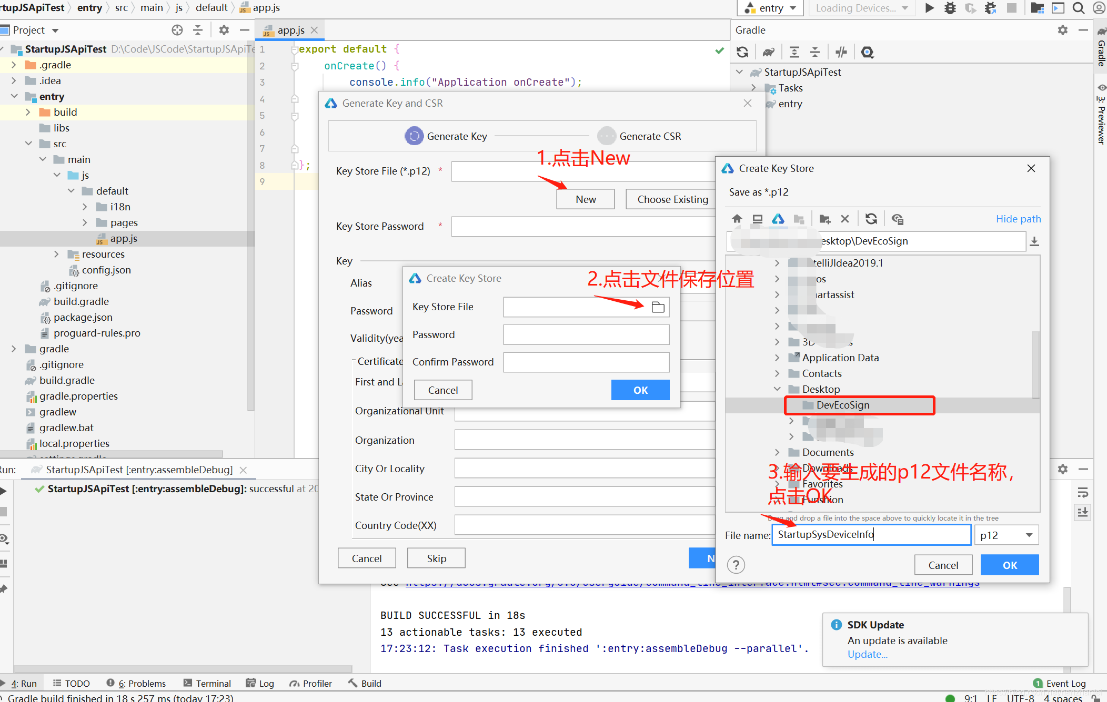Click Execute Gradle Task elephant icon

click(769, 52)
